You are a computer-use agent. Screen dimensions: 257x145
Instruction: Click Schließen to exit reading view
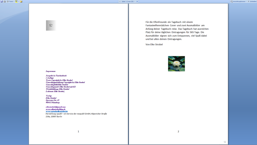tap(252, 1)
